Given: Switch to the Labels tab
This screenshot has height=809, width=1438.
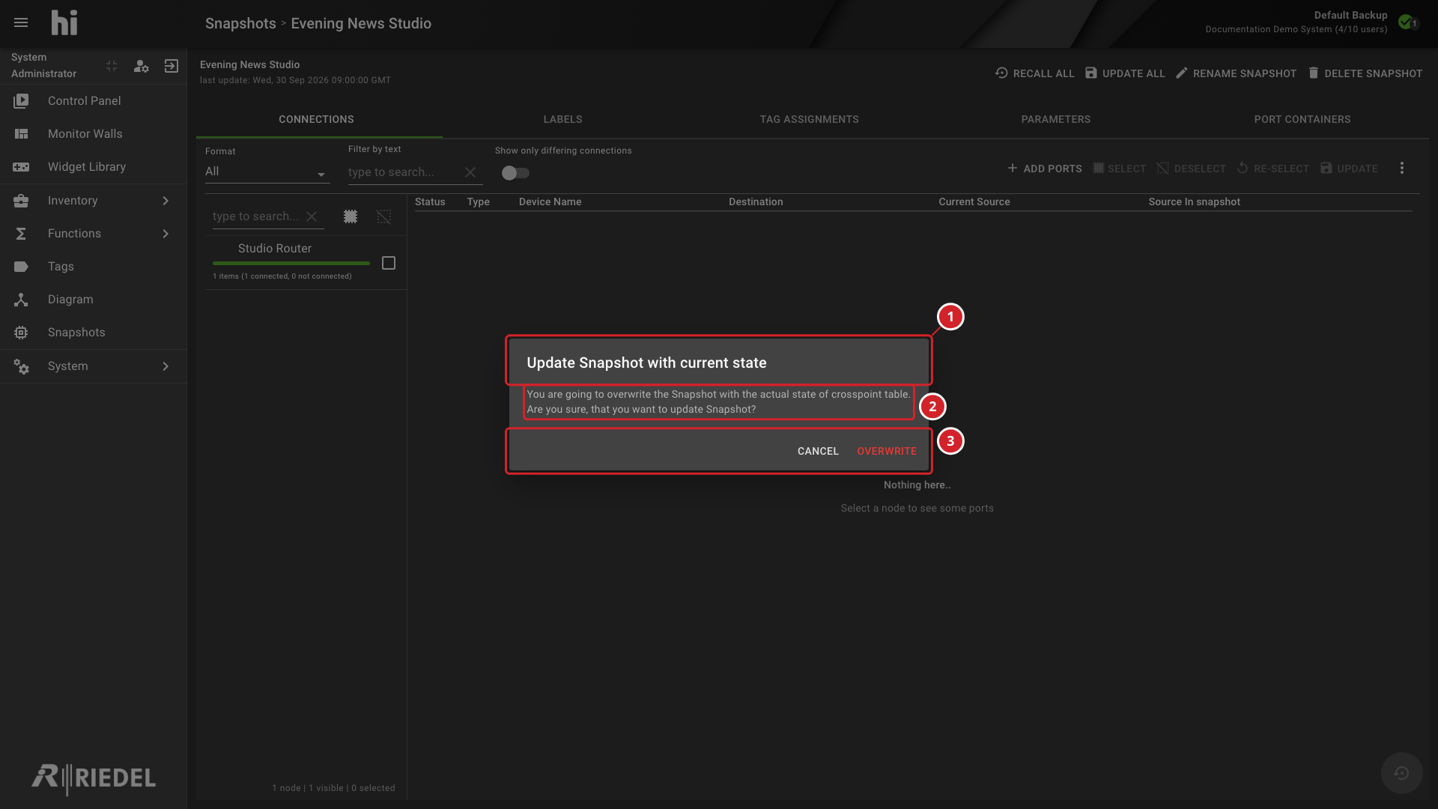Looking at the screenshot, I should coord(562,119).
